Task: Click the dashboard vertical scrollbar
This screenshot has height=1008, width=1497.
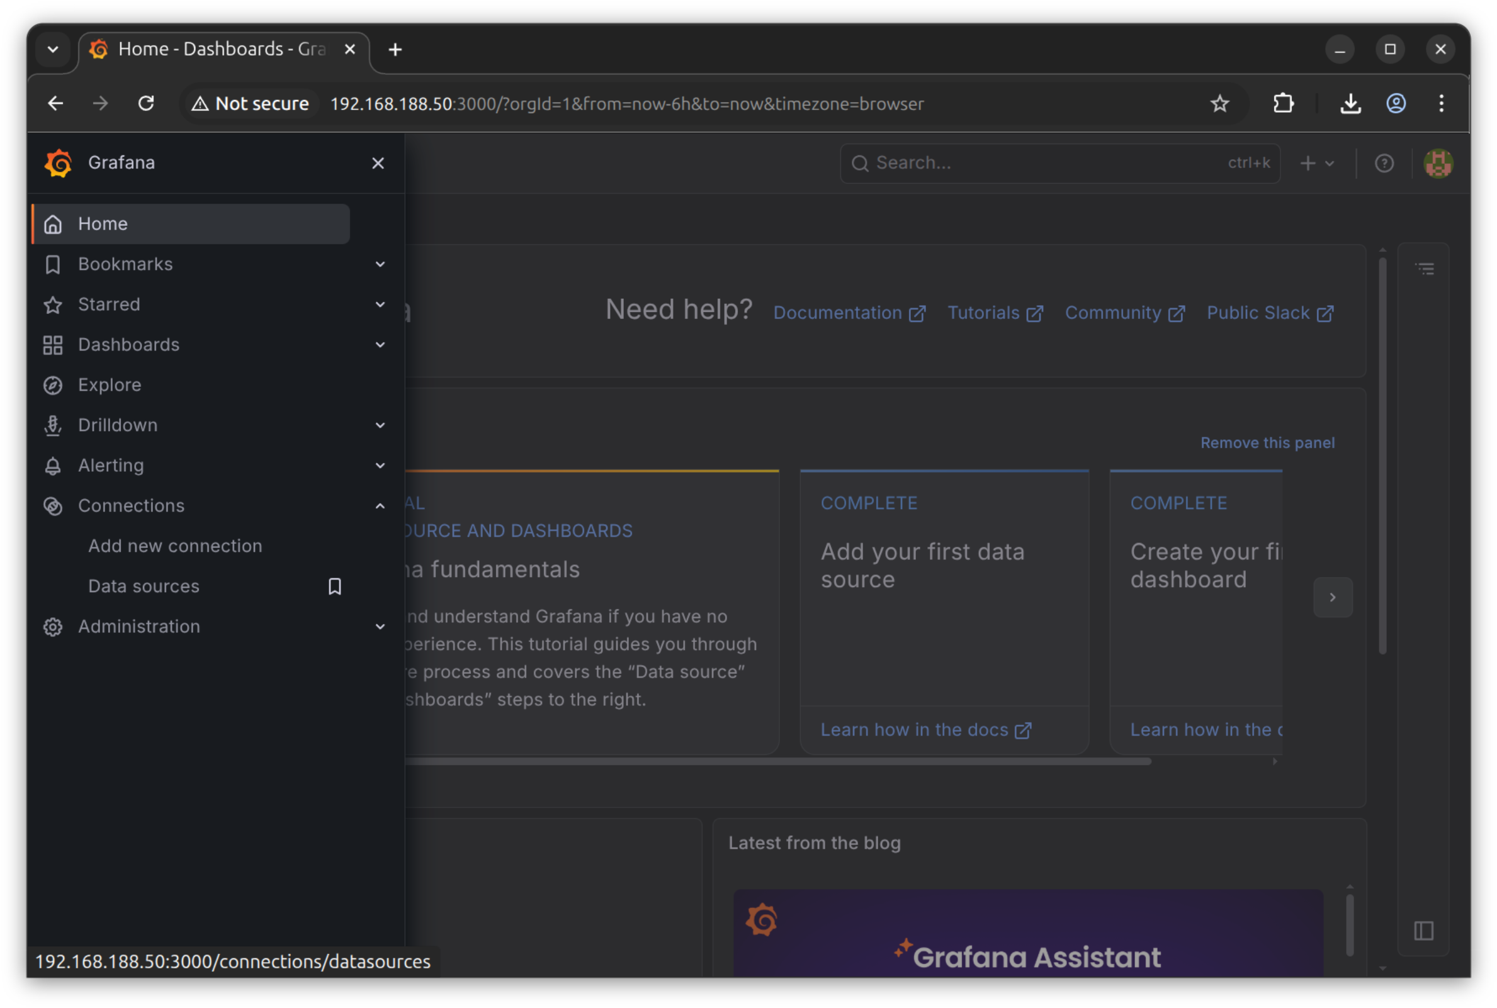Action: point(1382,455)
